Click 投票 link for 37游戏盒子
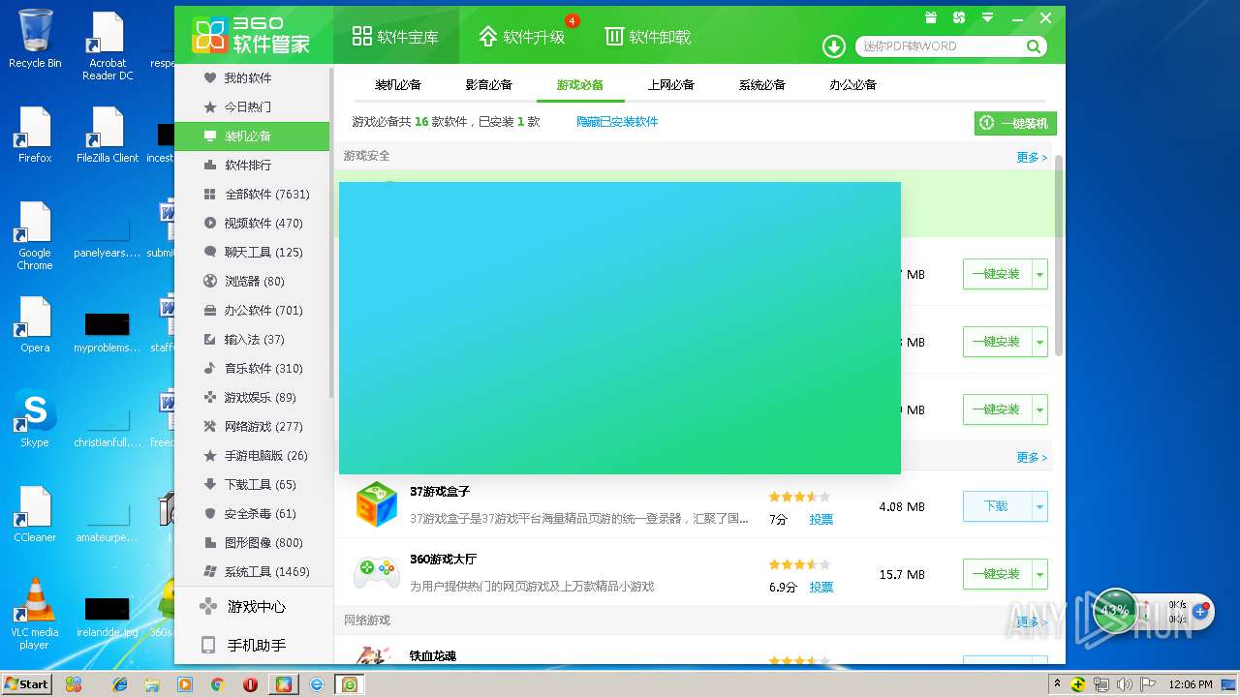The width and height of the screenshot is (1240, 697). pos(821,519)
